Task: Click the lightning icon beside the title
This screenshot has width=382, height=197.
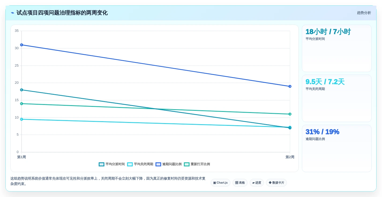Action: coord(12,13)
